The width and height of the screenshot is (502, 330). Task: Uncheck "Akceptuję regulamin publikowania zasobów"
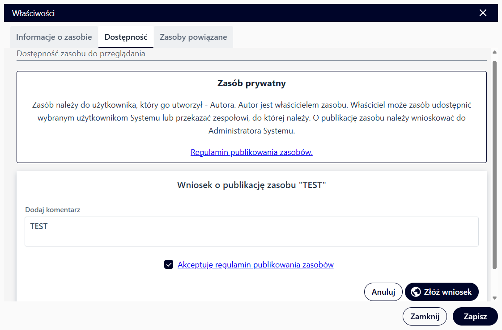pyautogui.click(x=169, y=264)
